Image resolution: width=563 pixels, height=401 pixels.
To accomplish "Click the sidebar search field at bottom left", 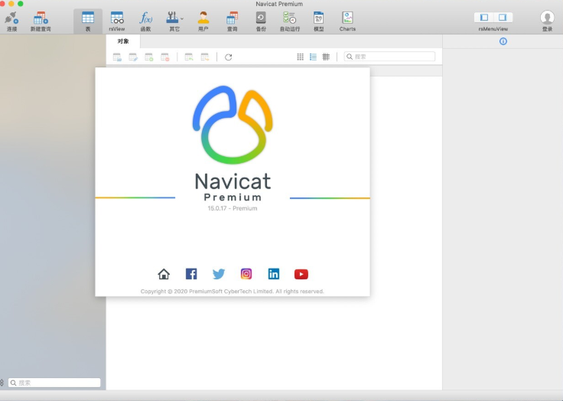I will [54, 383].
